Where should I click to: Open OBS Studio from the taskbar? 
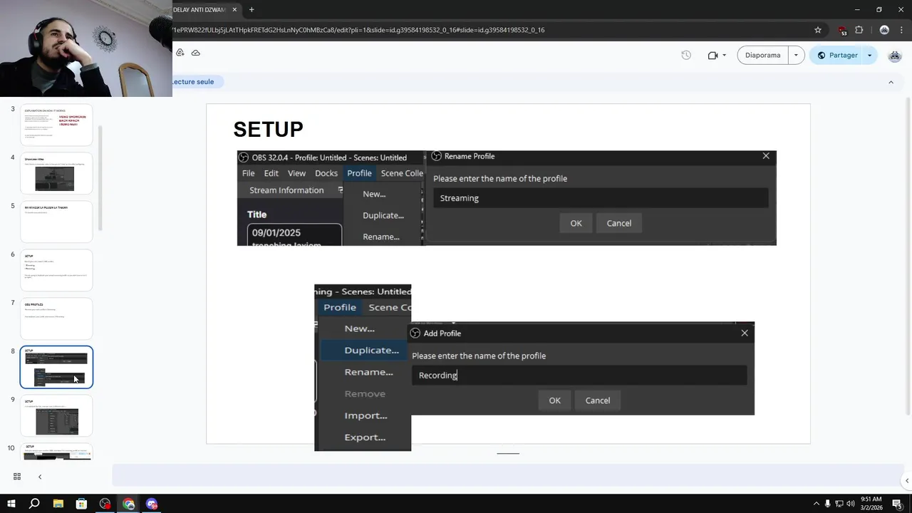(105, 504)
